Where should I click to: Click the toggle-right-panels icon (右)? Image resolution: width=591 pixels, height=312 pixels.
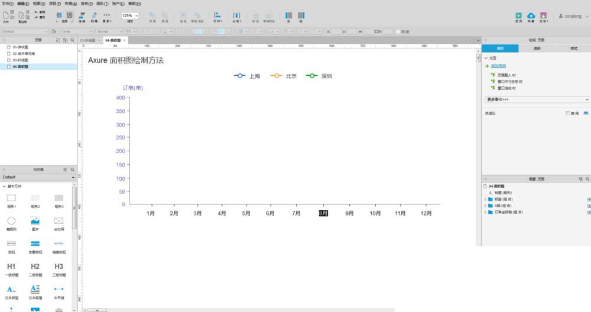301,15
